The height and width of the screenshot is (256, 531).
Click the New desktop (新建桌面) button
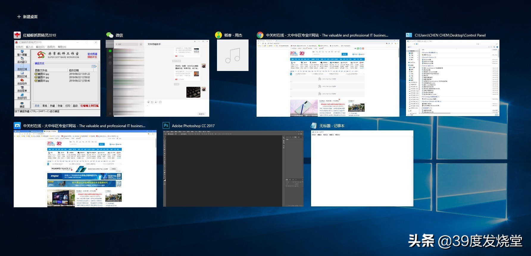coord(27,17)
